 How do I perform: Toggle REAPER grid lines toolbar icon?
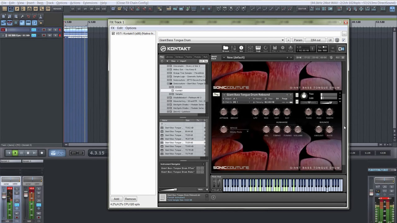coord(16,23)
